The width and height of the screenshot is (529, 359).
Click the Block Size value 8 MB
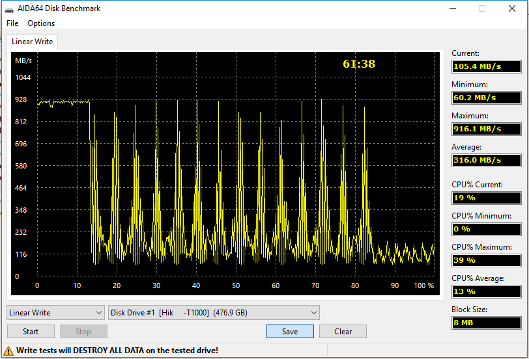point(487,323)
